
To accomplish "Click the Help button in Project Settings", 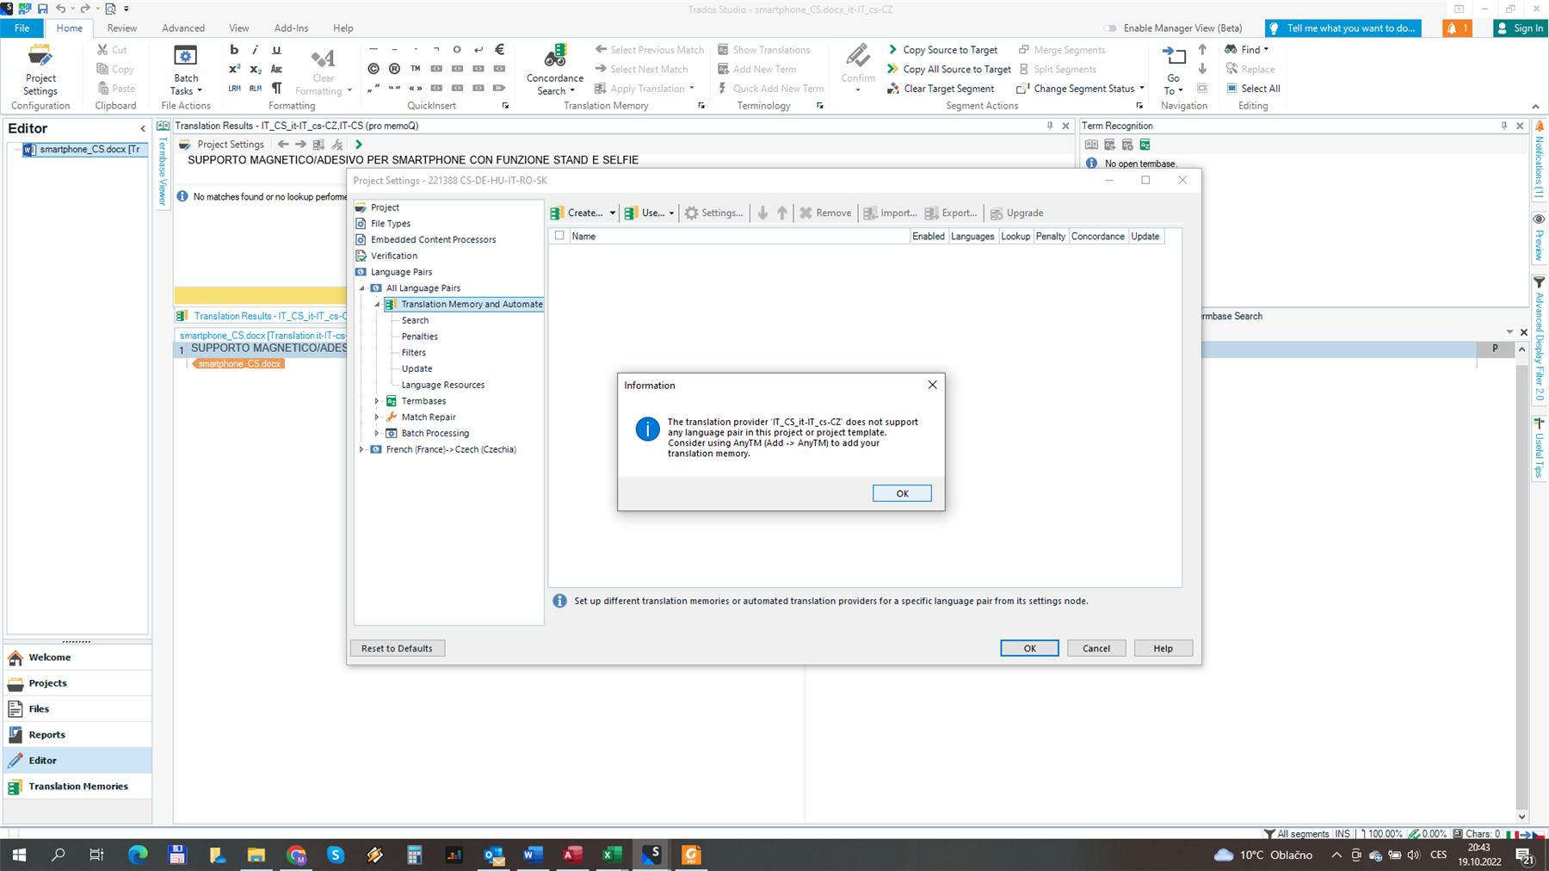I will [x=1163, y=648].
